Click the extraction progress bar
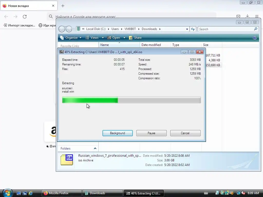Viewport: 263px width, 197px height. (x=131, y=100)
